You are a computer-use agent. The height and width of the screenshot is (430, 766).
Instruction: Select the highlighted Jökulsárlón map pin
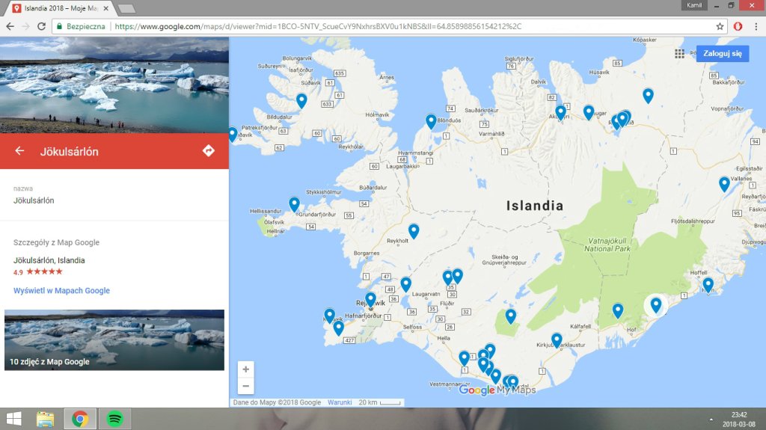tap(655, 305)
